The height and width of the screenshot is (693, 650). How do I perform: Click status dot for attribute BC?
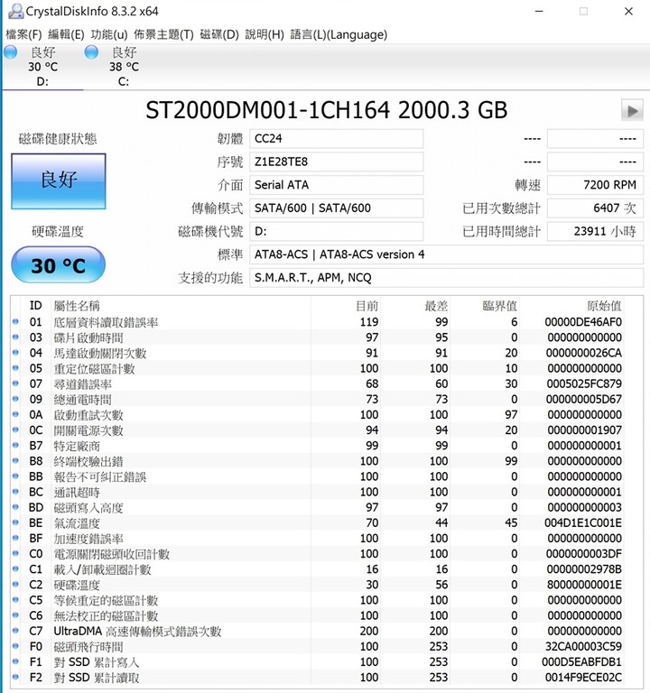point(15,492)
